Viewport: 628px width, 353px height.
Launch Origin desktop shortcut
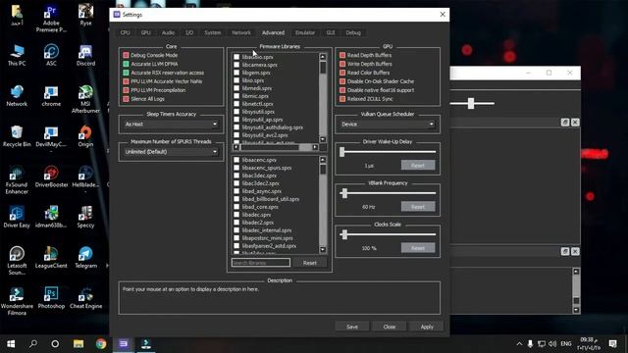click(x=85, y=136)
